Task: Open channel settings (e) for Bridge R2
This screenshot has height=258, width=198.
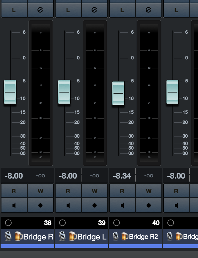Action: click(149, 10)
